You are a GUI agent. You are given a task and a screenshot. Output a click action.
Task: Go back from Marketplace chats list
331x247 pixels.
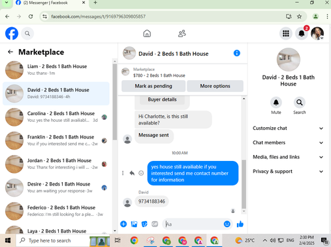coord(11,52)
